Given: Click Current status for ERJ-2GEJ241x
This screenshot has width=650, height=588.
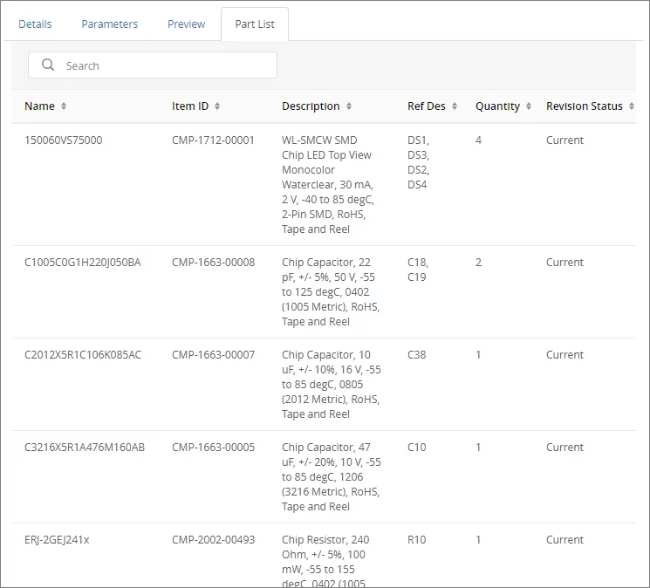Looking at the screenshot, I should click(564, 539).
